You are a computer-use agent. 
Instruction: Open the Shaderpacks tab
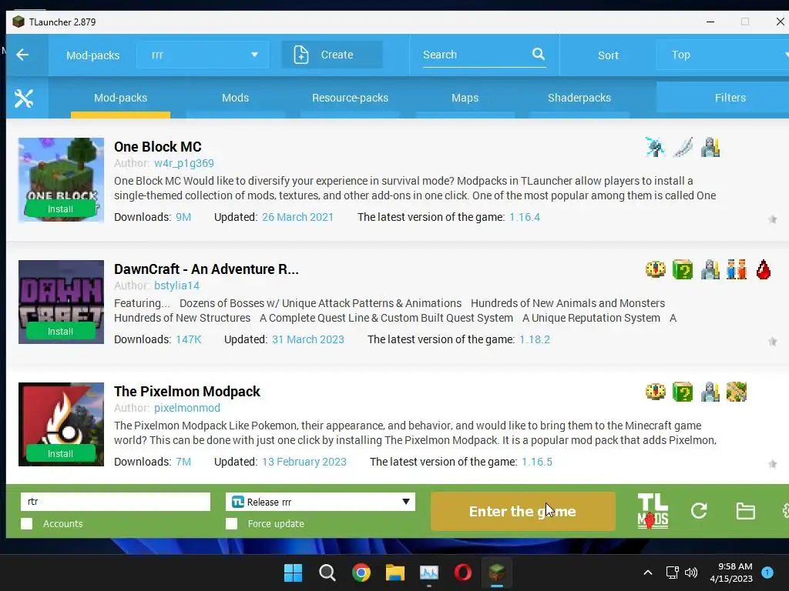pyautogui.click(x=579, y=98)
